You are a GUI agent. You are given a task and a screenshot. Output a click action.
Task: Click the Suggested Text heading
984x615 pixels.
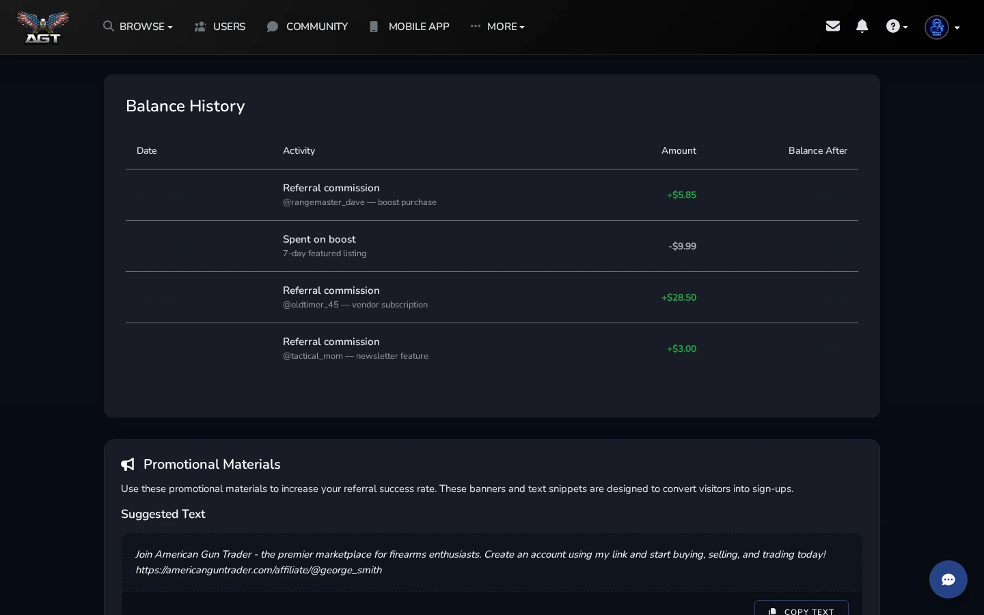tap(163, 514)
